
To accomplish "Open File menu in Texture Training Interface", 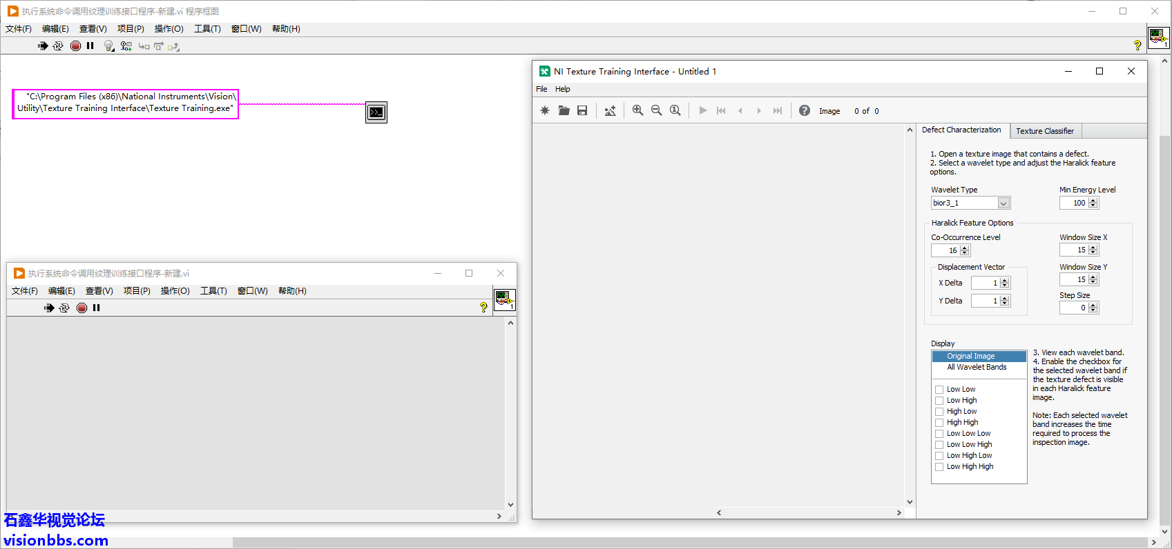I will pos(541,89).
